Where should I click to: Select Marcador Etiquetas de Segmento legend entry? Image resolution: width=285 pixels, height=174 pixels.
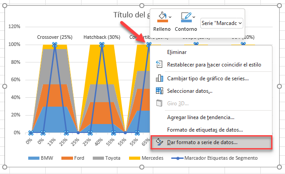[214, 158]
